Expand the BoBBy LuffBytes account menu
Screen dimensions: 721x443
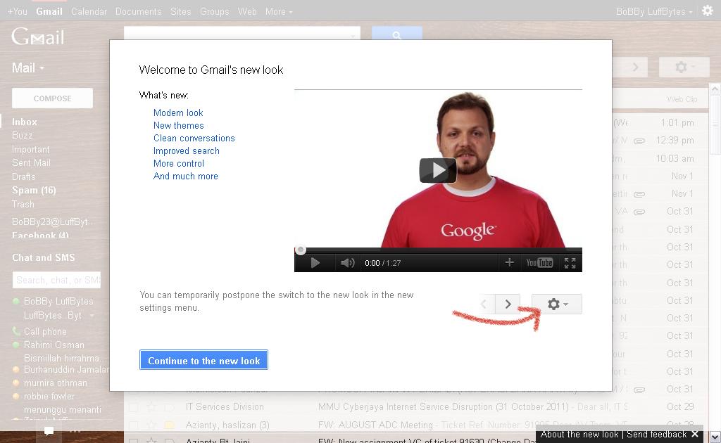(x=654, y=11)
